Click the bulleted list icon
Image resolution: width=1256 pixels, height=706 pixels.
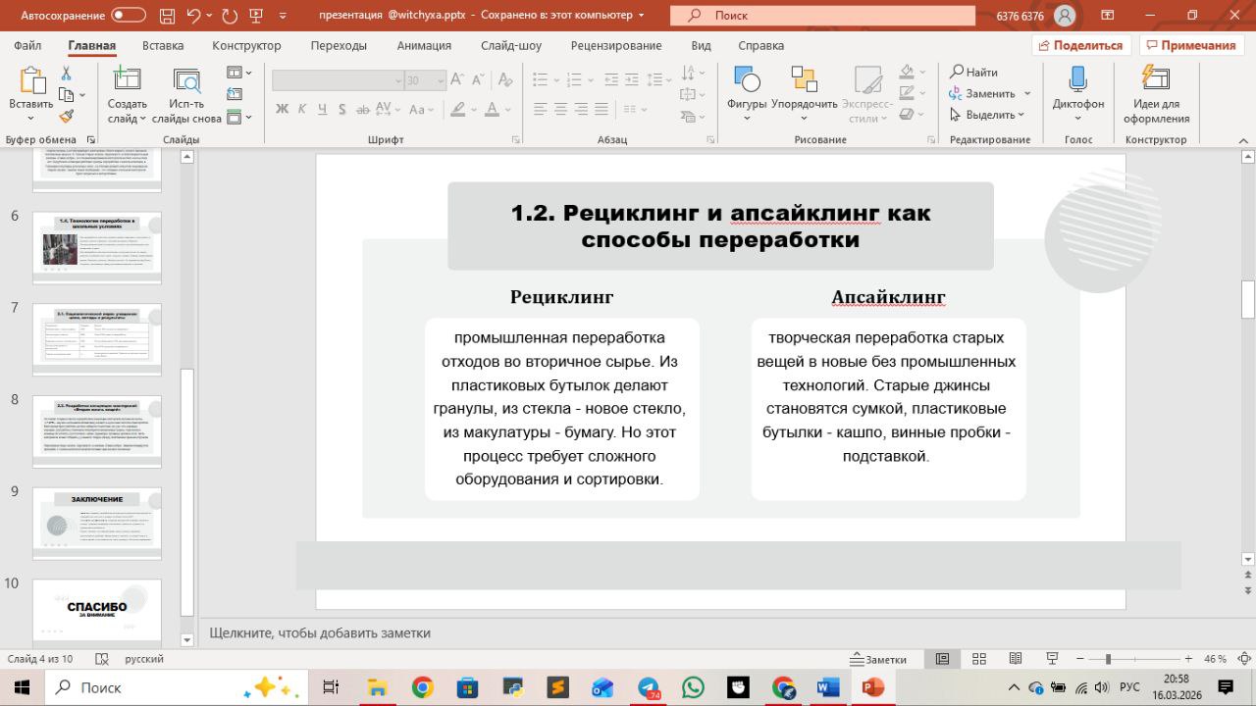tap(540, 80)
